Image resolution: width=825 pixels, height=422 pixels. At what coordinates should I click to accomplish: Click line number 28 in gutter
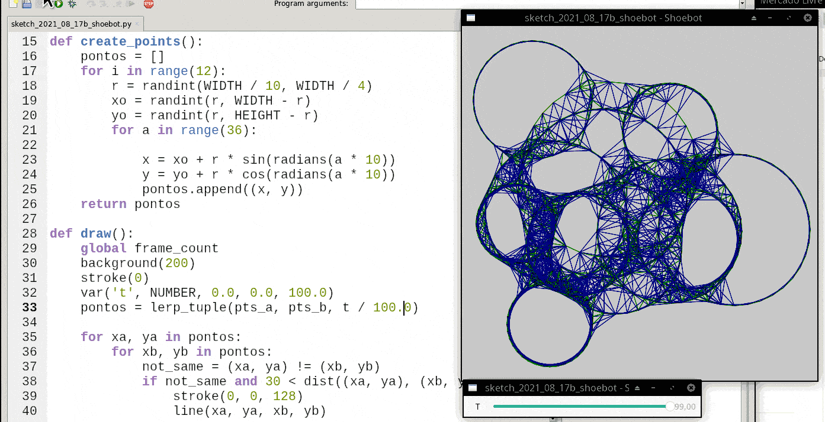[30, 233]
